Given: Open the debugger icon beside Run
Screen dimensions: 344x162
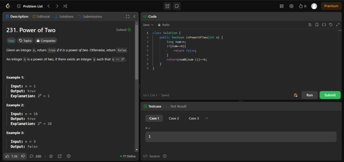Looking at the screenshot, I should point(296,95).
